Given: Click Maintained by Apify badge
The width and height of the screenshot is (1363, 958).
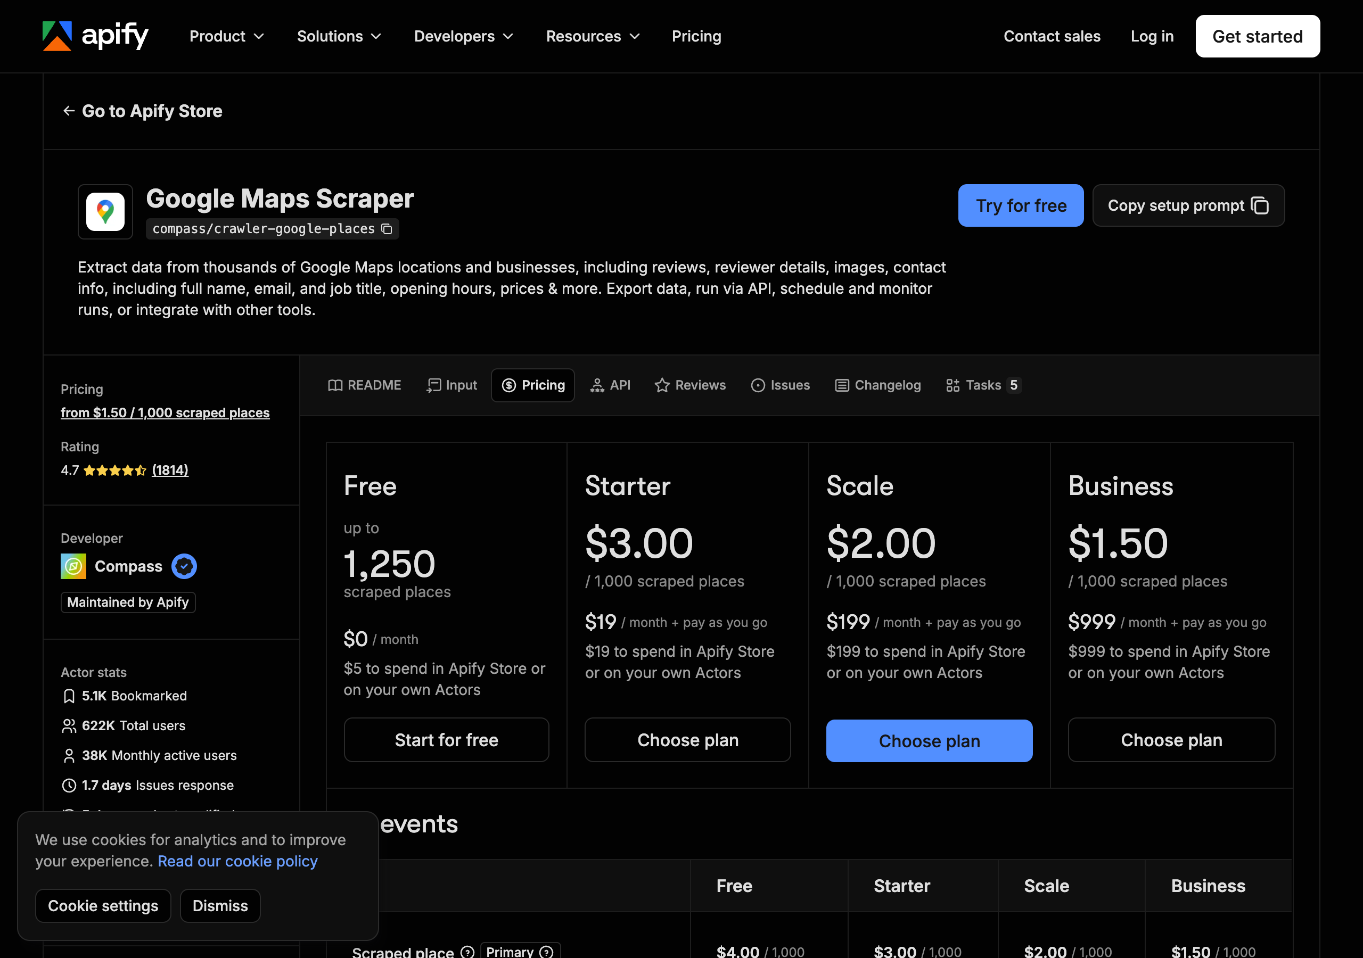Looking at the screenshot, I should coord(128,602).
